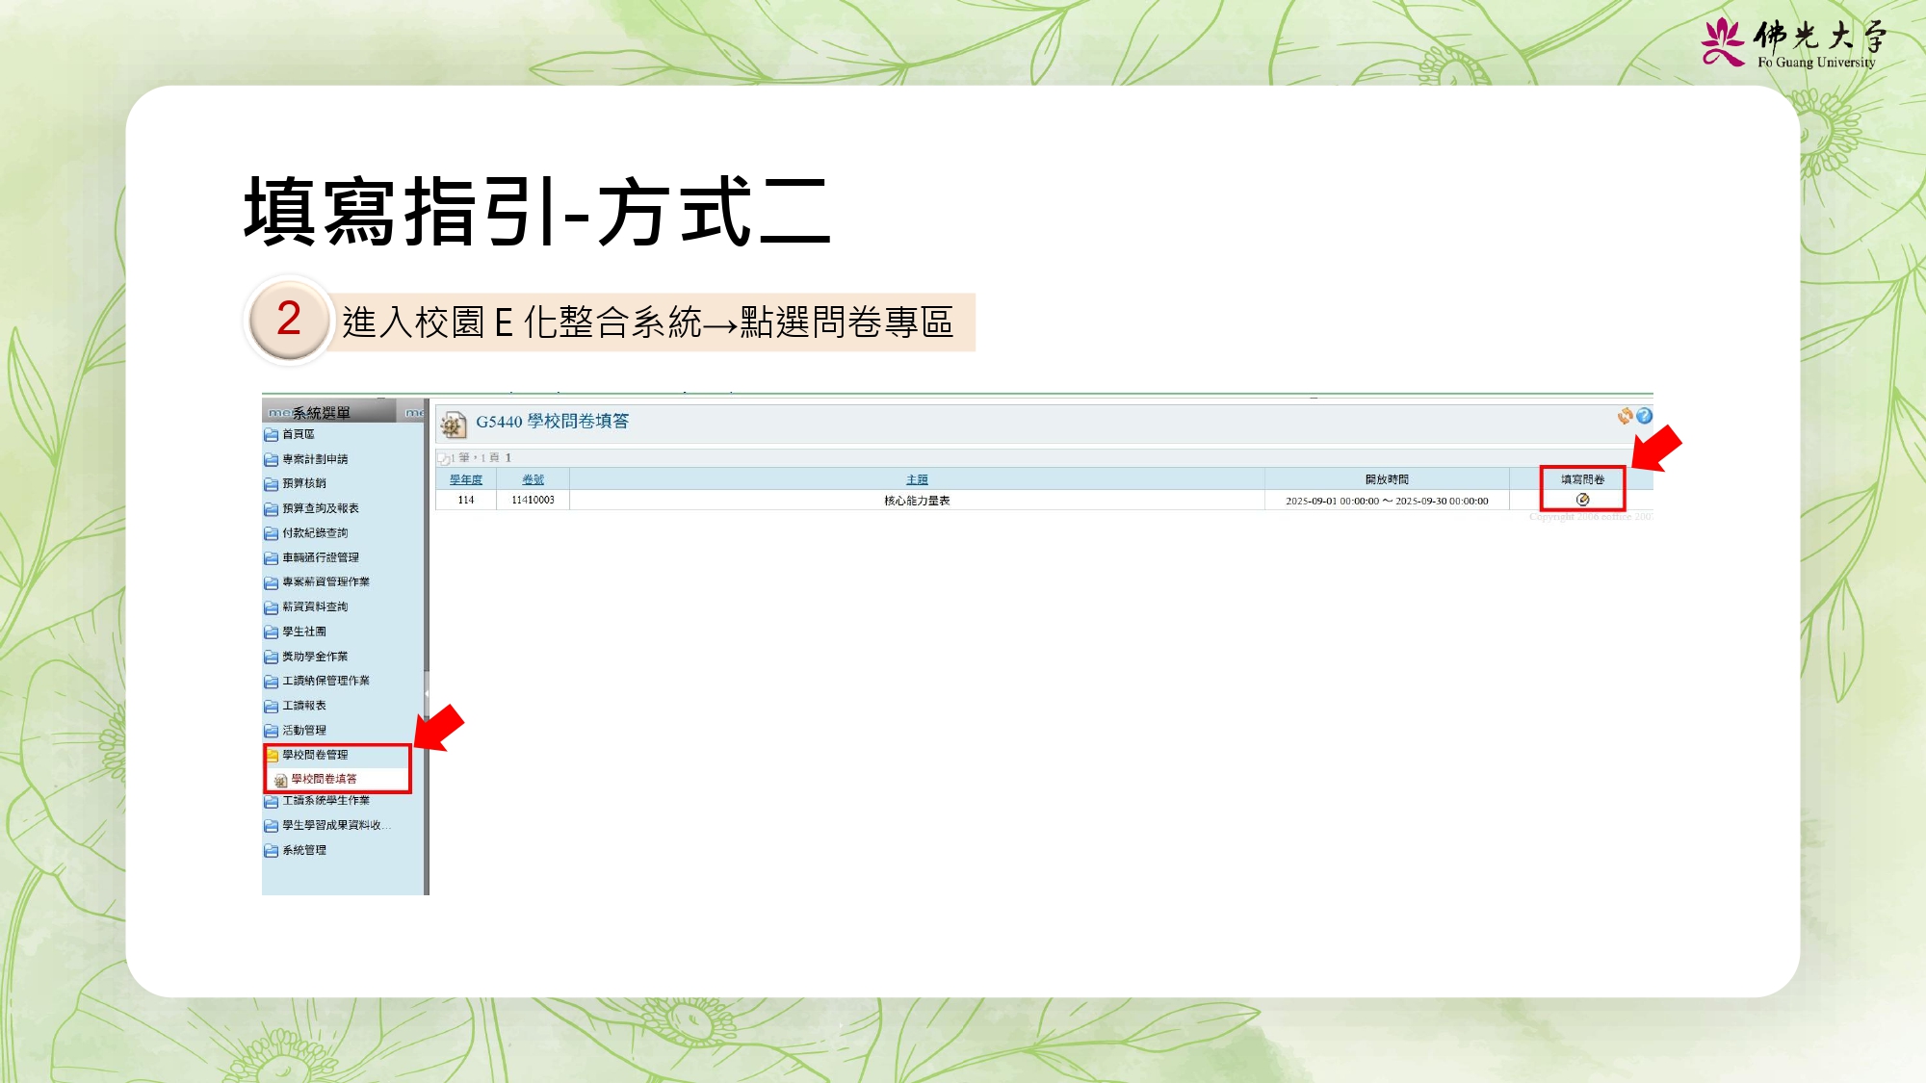Click the sidebar collapse splitter handle
1926x1083 pixels.
tap(427, 691)
